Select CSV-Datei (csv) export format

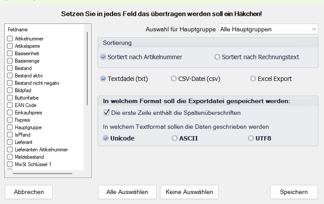174,79
